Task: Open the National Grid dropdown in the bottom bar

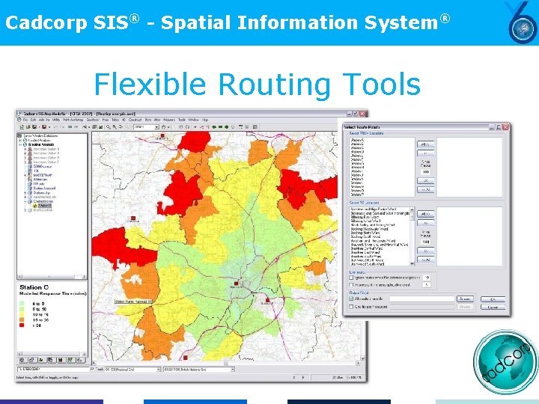Action: [159, 370]
